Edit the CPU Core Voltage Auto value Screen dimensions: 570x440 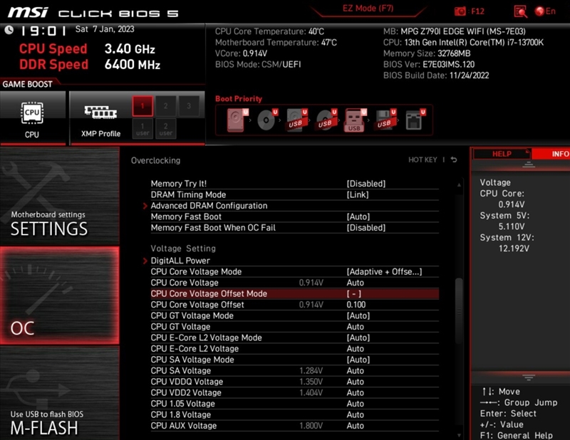coord(355,283)
